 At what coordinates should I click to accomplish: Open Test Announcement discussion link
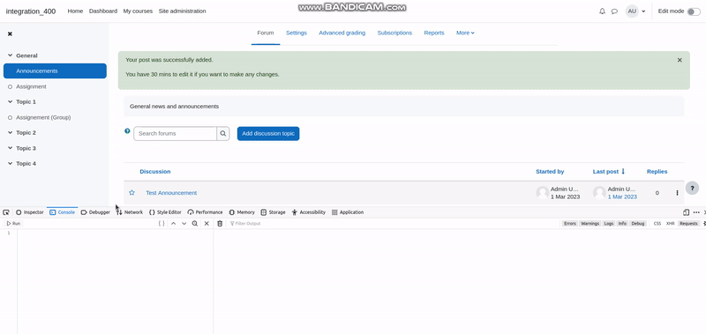click(171, 193)
